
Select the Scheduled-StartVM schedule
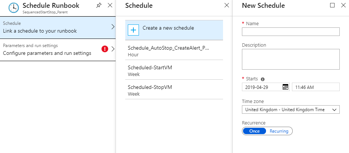174,70
